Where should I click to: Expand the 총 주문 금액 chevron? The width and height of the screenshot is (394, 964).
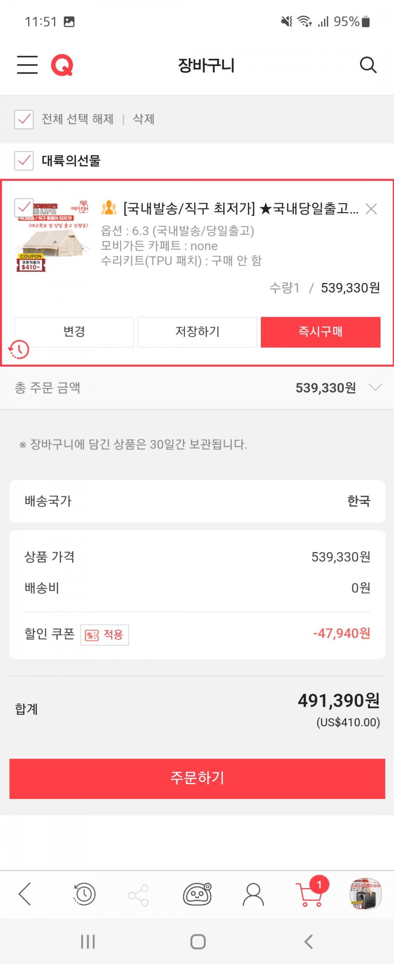click(375, 387)
